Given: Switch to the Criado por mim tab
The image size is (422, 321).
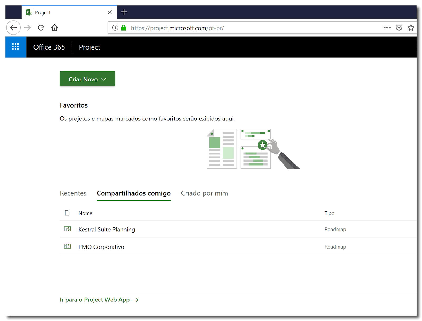Looking at the screenshot, I should tap(204, 193).
